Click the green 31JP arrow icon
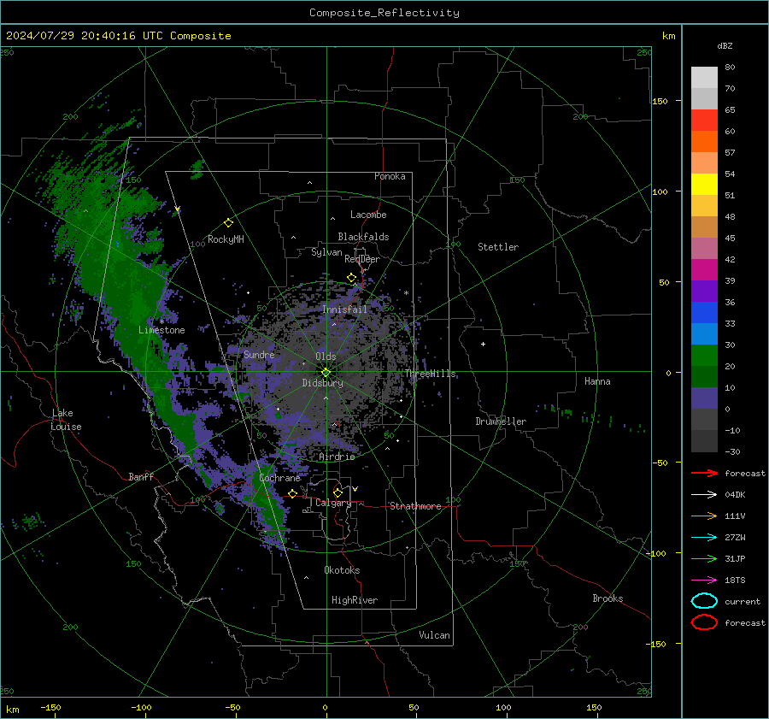 704,558
